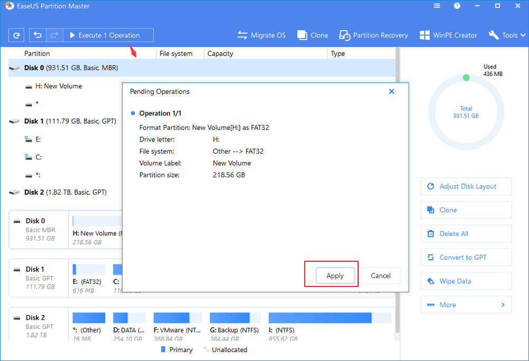The width and height of the screenshot is (529, 361).
Task: Select Disk 1 row in partition list
Action: (x=65, y=121)
